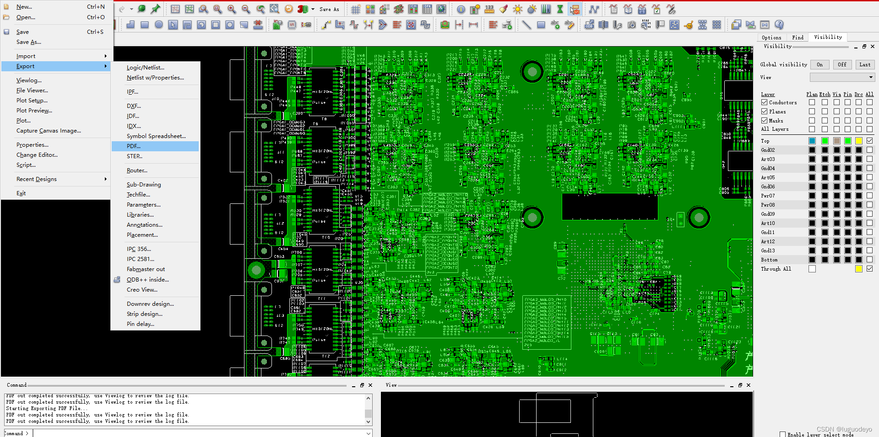This screenshot has height=437, width=879.
Task: Open the 3D dropdown arrow in toolbar
Action: [313, 9]
